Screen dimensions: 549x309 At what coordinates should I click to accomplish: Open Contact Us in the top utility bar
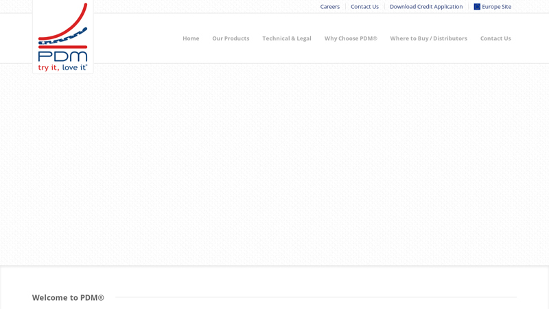364,7
